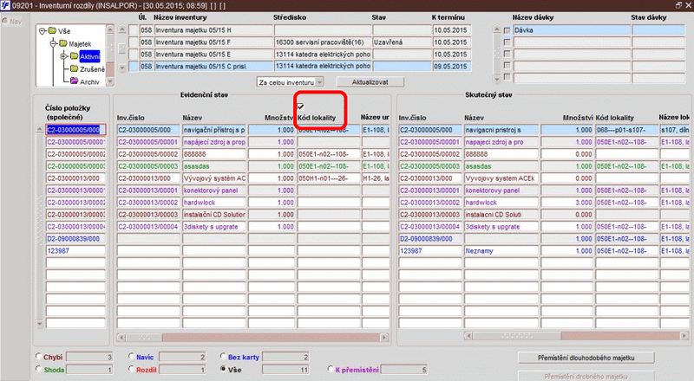Image resolution: width=694 pixels, height=381 pixels.
Task: Select Archiv in the folder tree
Action: (x=89, y=81)
